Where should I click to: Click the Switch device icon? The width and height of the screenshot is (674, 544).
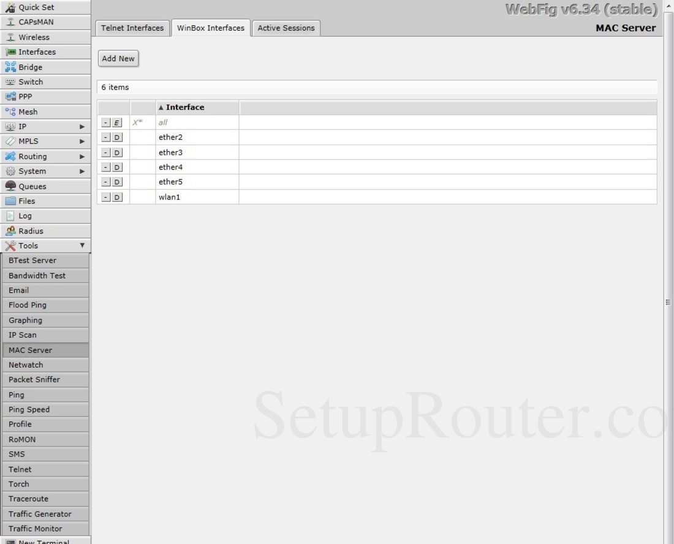(x=10, y=81)
